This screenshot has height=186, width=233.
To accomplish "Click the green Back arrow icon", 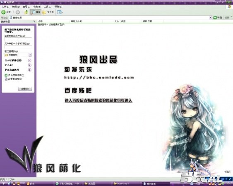I will tap(3, 12).
